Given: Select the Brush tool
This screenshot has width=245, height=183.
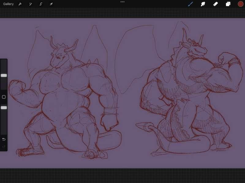Looking at the screenshot, I should click(190, 4).
